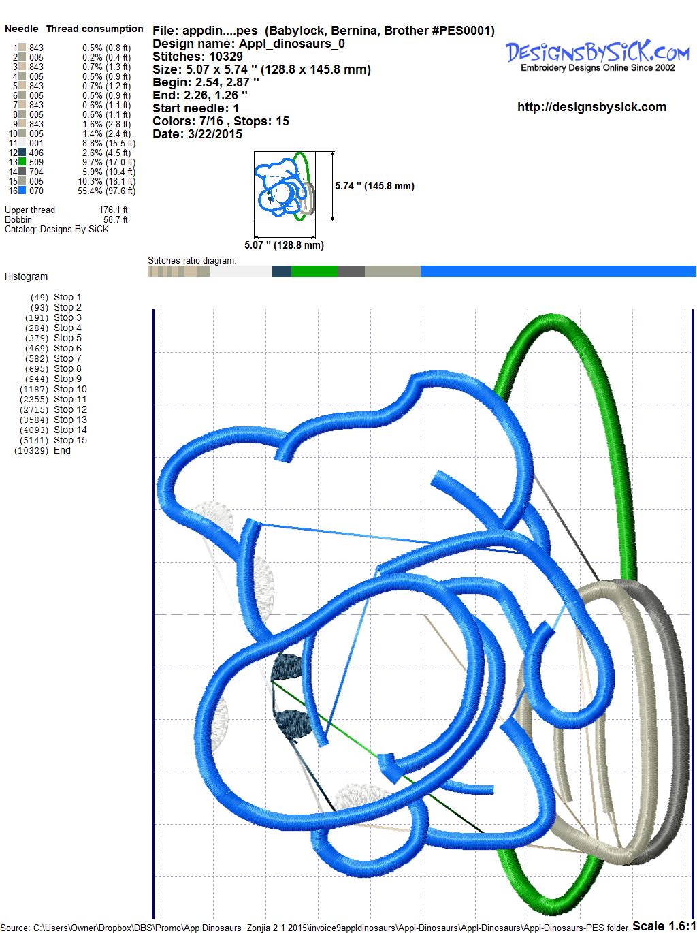Select the dark gray segment in stitches ratio bar

coord(351,272)
